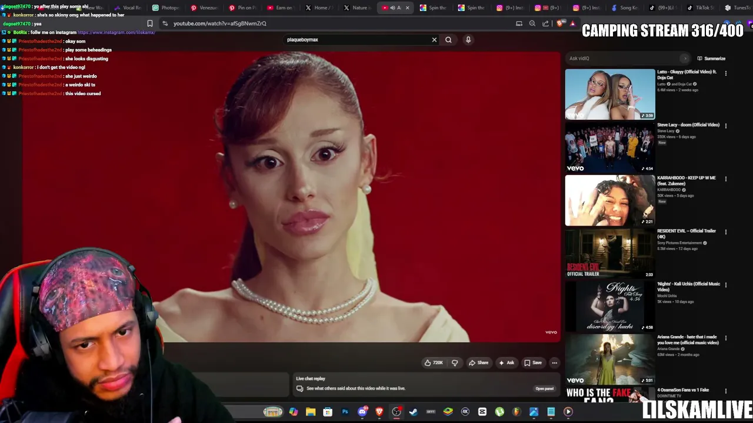Clear the YouTube search box text
The width and height of the screenshot is (753, 423).
point(434,40)
